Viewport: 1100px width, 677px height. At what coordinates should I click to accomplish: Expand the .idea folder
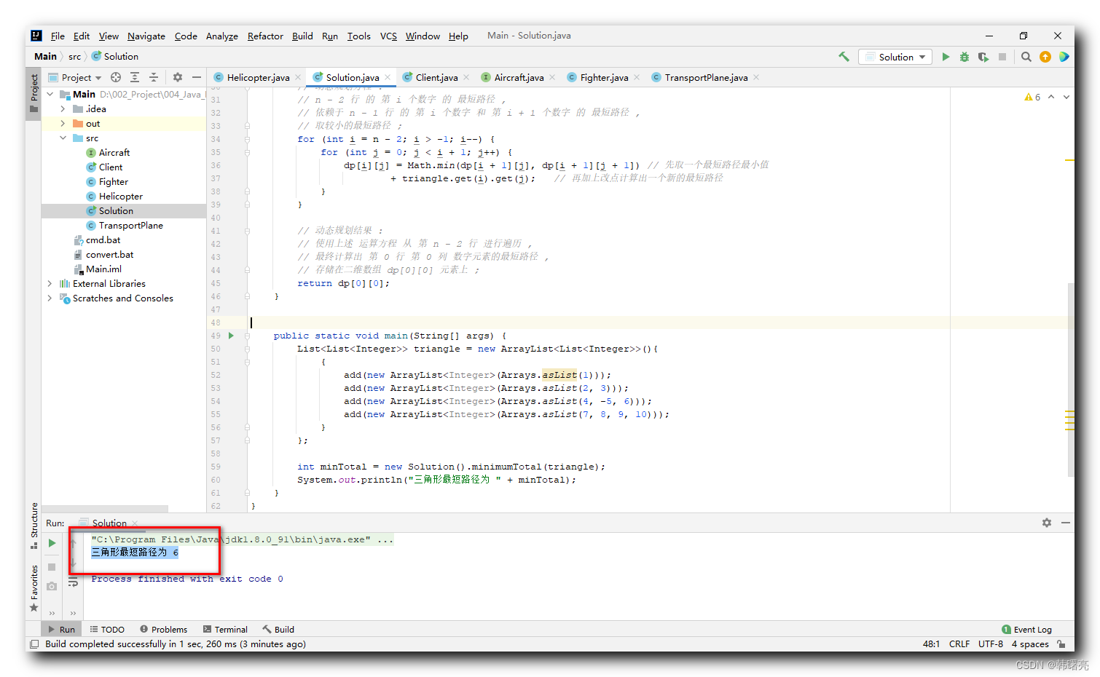pos(63,109)
